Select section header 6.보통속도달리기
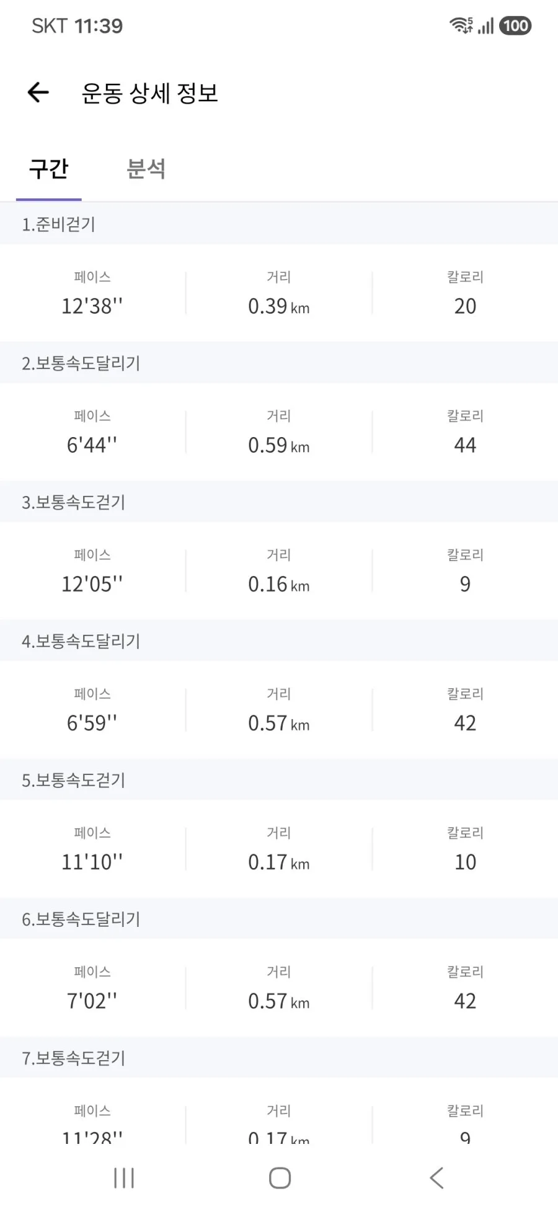The height and width of the screenshot is (1209, 558). (x=279, y=918)
